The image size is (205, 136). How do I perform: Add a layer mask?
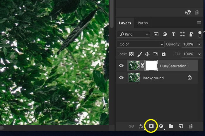click(151, 126)
